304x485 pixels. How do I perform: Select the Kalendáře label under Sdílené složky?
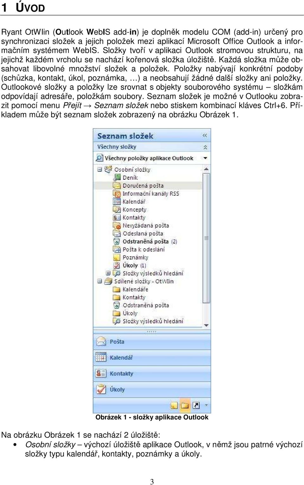tap(135, 289)
